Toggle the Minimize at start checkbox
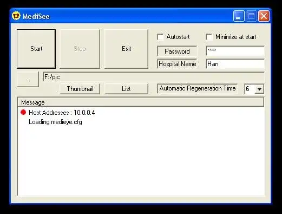 pos(209,37)
